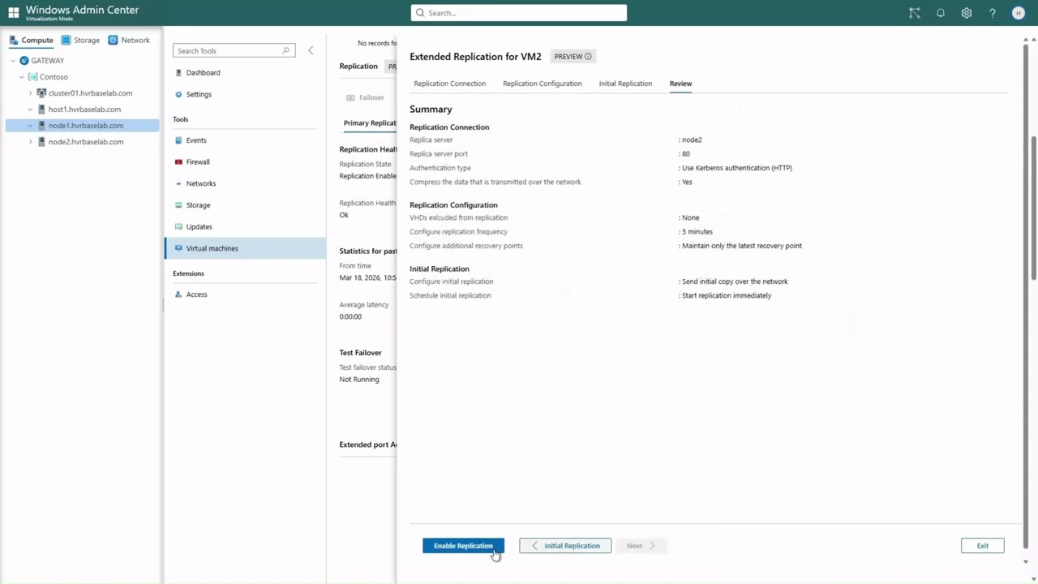Collapse the Contoso tree node
Viewport: 1038px width, 584px height.
[22, 77]
